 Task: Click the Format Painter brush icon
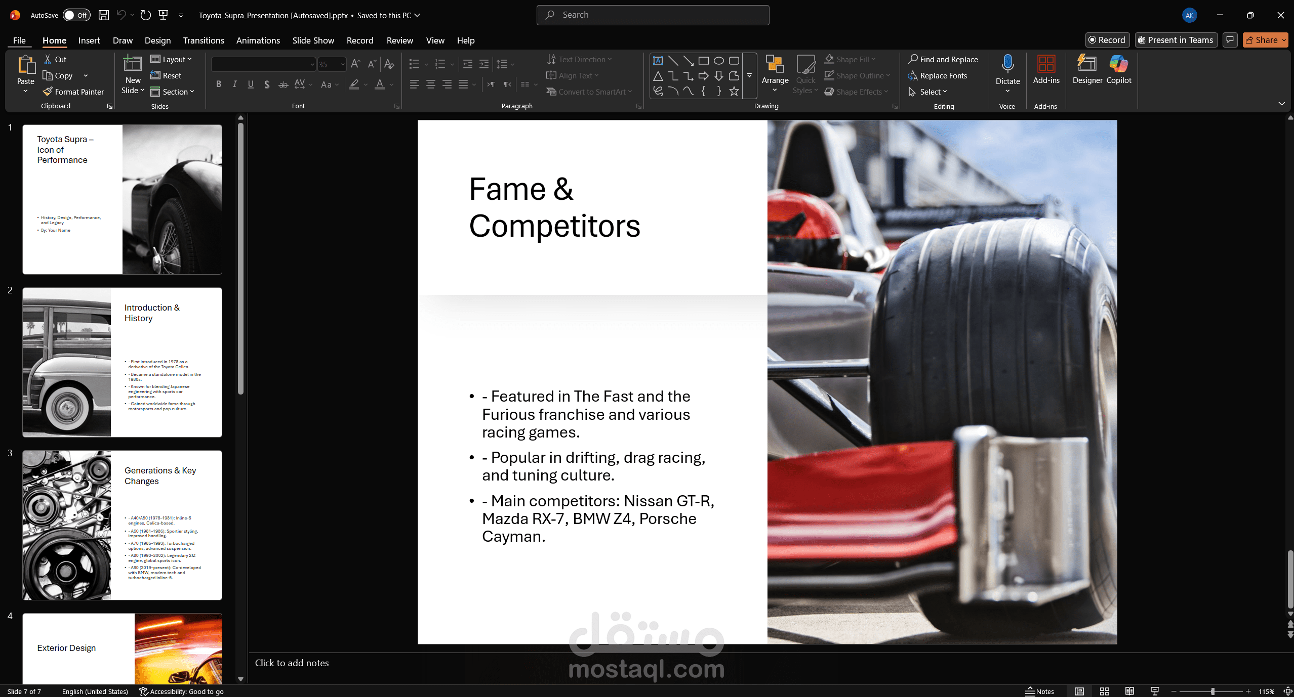tap(48, 92)
